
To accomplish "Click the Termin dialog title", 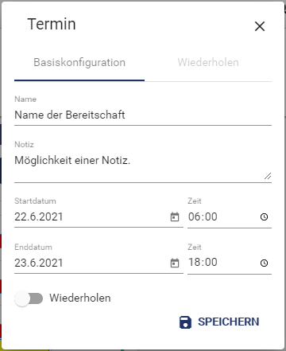I will pyautogui.click(x=52, y=24).
